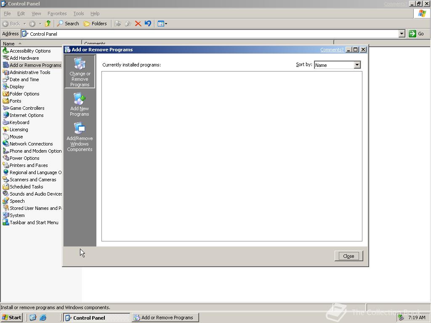The height and width of the screenshot is (323, 431).
Task: Open Scanners and Cameras item
Action: point(29,179)
